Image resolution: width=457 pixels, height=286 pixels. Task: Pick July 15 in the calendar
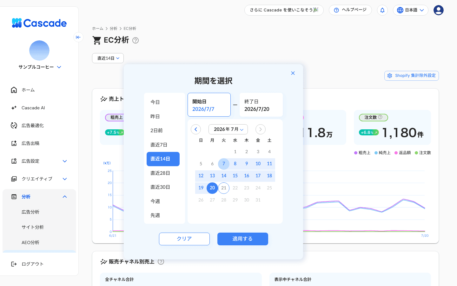coord(235,176)
